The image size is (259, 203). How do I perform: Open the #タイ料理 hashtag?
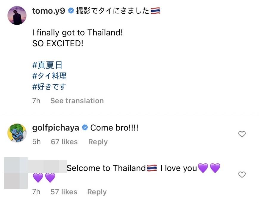(49, 76)
